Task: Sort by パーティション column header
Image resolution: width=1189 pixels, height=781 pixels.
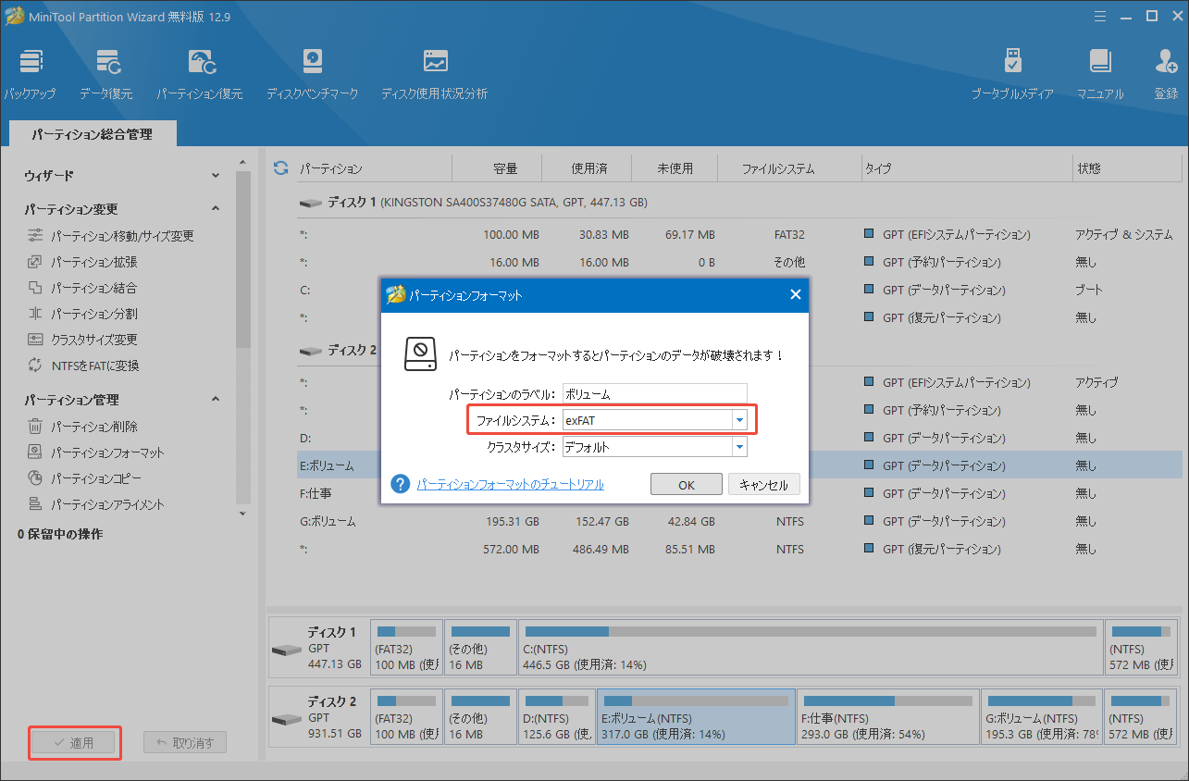Action: [x=331, y=168]
